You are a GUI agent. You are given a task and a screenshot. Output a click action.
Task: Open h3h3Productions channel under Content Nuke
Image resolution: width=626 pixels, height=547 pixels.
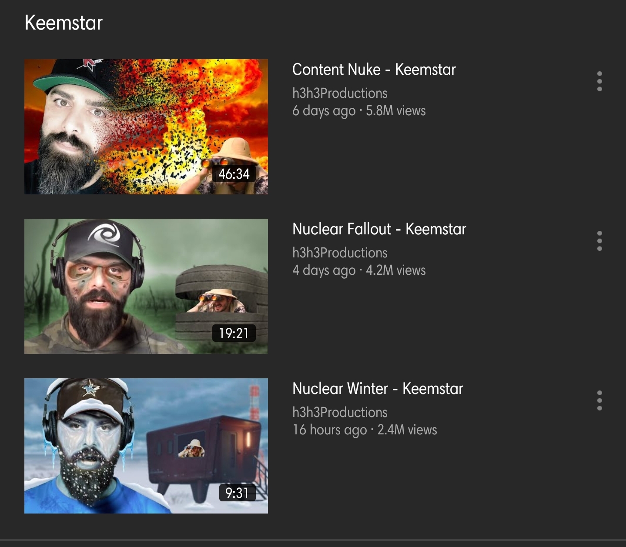pyautogui.click(x=340, y=93)
